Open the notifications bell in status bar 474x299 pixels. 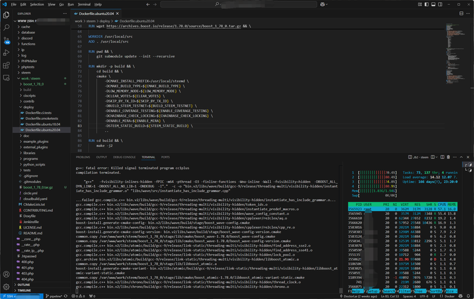(x=468, y=296)
